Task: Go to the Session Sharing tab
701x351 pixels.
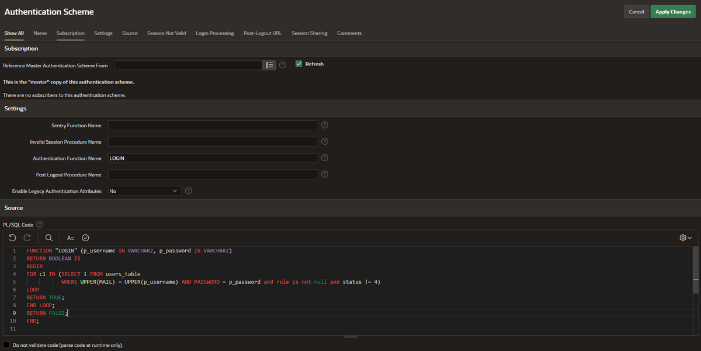Action: [310, 33]
